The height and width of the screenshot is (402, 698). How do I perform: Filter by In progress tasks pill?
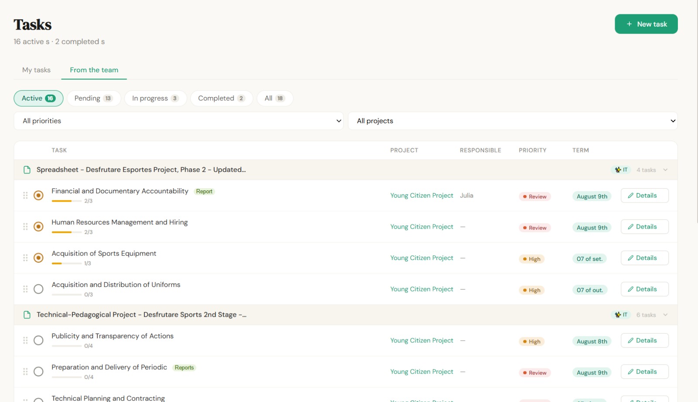coord(155,98)
